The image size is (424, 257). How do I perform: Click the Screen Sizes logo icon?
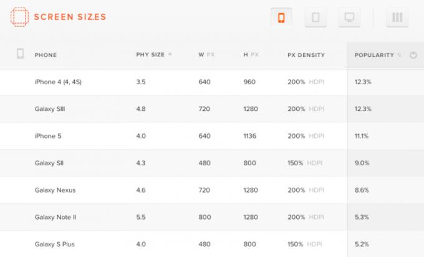[19, 17]
